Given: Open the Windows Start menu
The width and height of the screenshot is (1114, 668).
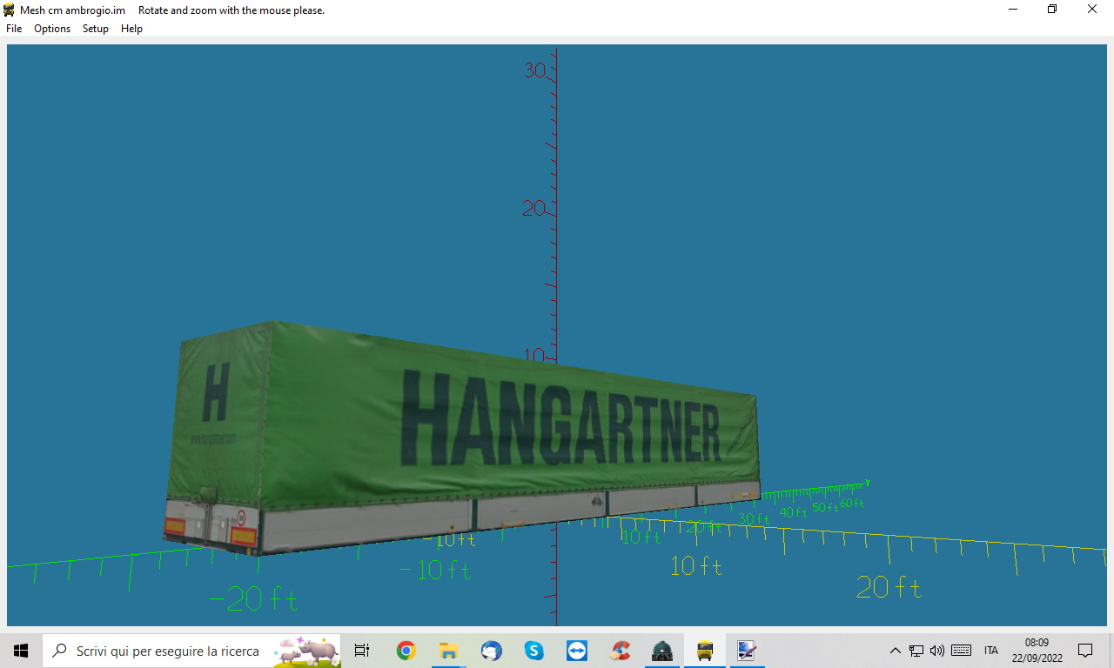Looking at the screenshot, I should [x=21, y=651].
